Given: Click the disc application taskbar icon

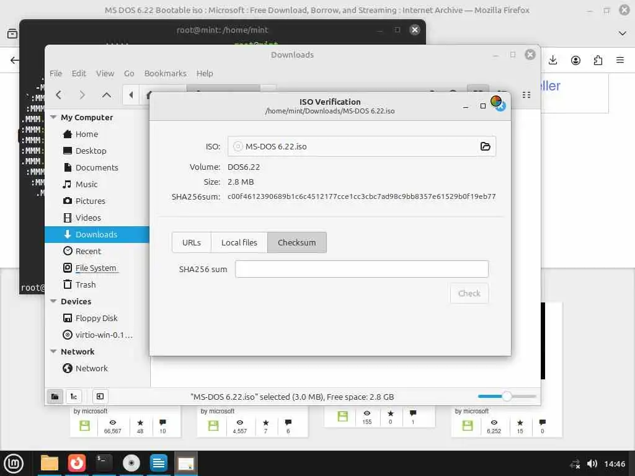Looking at the screenshot, I should coord(131,463).
